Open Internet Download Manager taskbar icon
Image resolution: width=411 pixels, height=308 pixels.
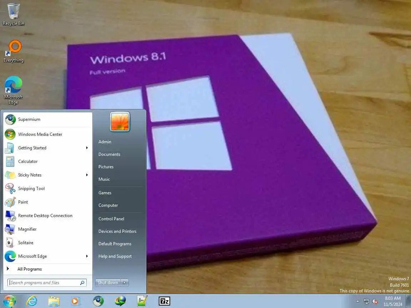tap(120, 301)
